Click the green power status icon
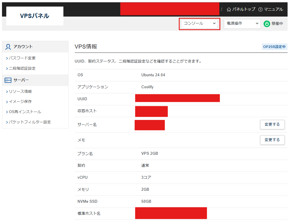Screen dimensions: 295x221 [267, 24]
